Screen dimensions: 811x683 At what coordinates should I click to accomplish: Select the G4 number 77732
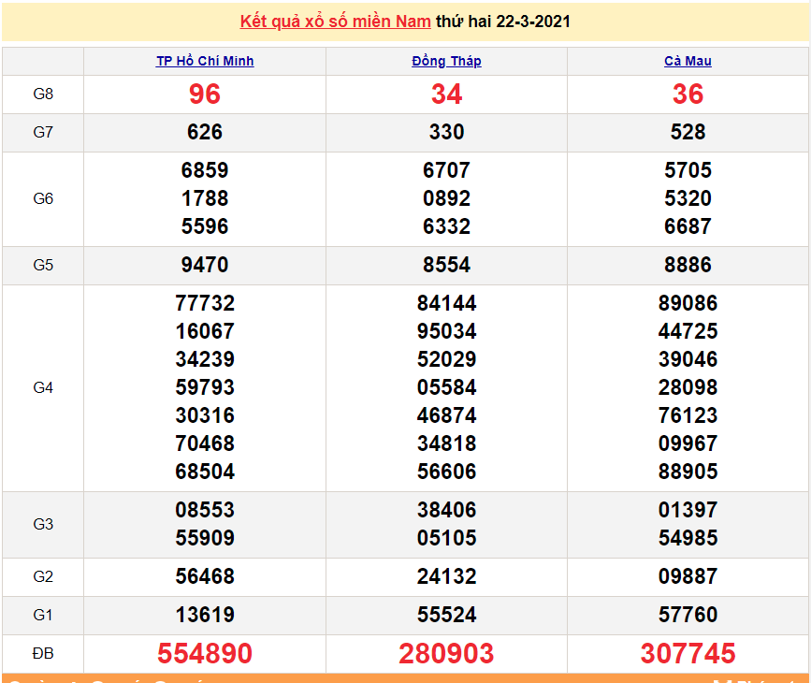205,303
